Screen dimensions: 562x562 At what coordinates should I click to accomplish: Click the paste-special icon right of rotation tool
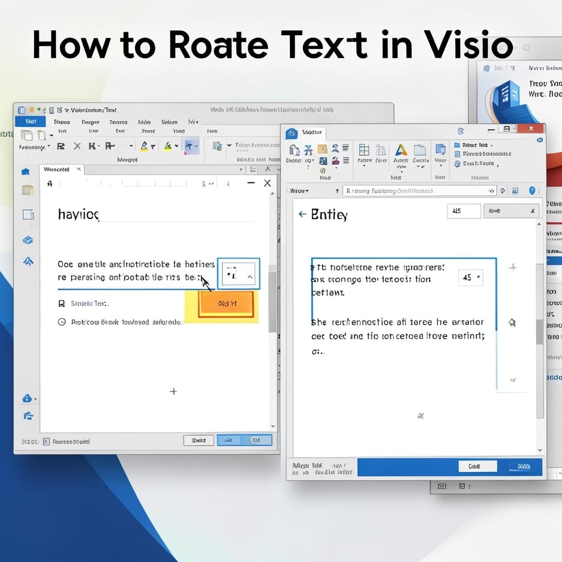217,146
